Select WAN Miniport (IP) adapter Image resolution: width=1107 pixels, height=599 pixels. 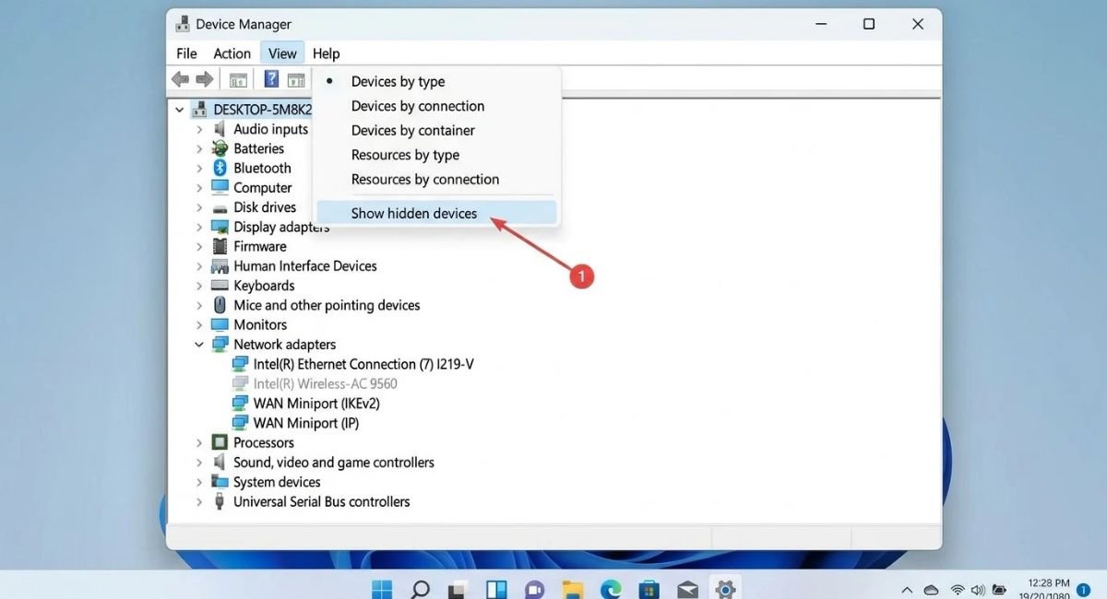point(306,423)
